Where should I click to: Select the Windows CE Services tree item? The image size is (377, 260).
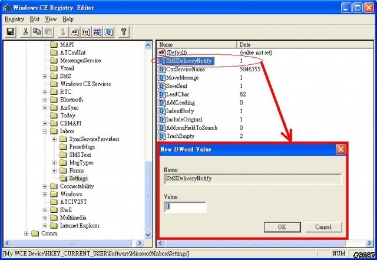click(85, 84)
